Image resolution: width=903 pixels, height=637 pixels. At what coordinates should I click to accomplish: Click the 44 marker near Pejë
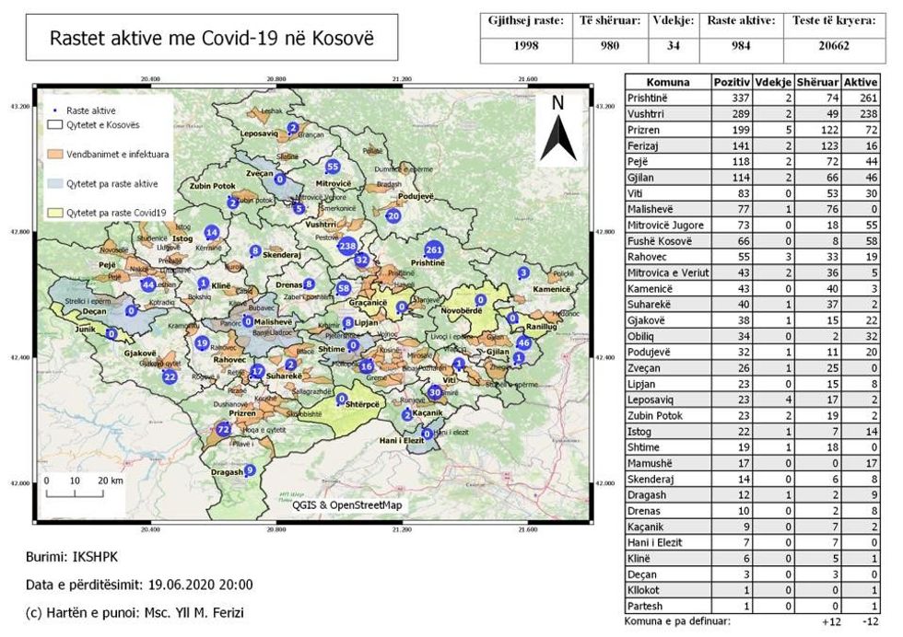[148, 284]
